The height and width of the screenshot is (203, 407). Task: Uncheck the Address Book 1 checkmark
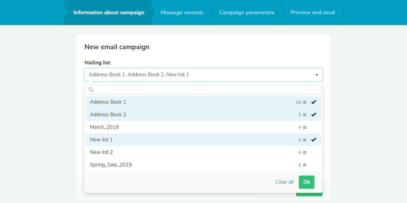point(314,102)
